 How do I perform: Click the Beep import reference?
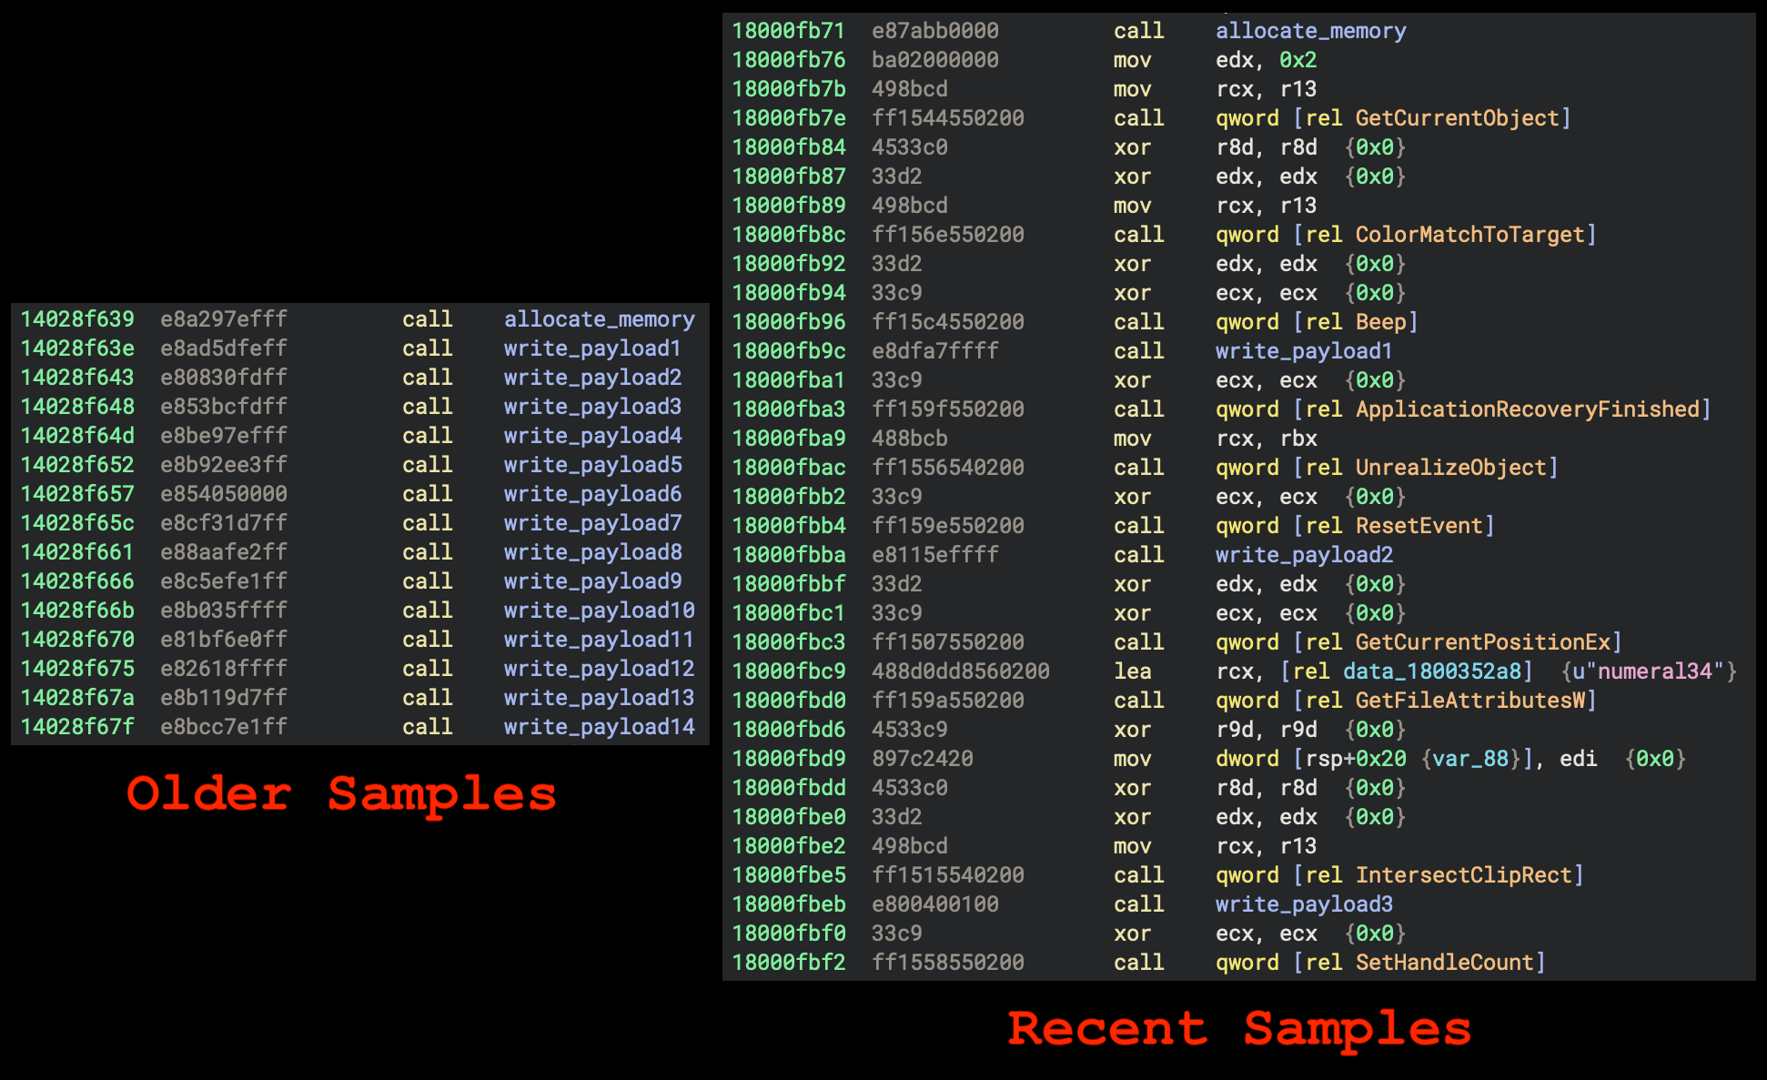tap(1380, 322)
